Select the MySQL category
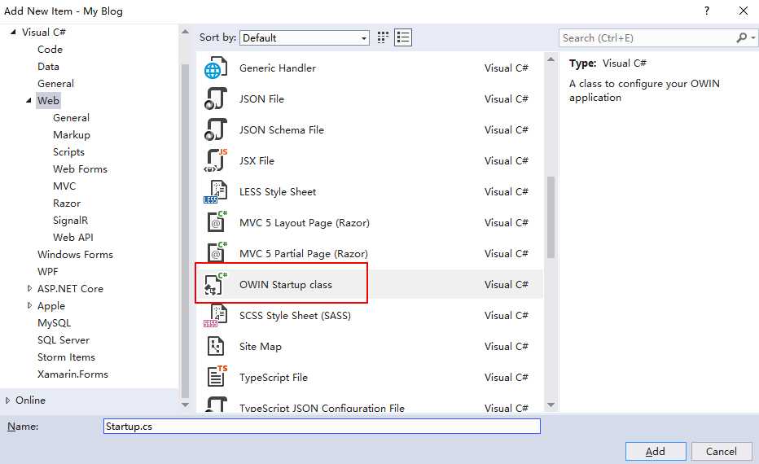Image resolution: width=759 pixels, height=464 pixels. [x=55, y=322]
